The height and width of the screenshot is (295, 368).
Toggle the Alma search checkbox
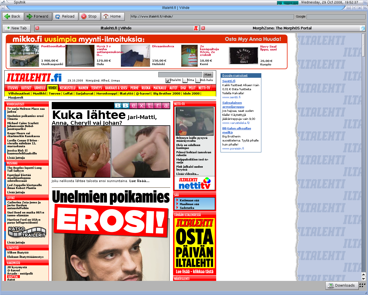coord(185,80)
